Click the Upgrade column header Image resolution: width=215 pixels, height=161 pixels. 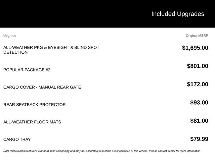coord(10,36)
